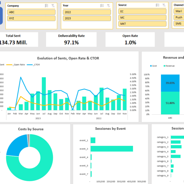Select Mail channel filter
Viewport: 184px width, 184px height.
179,11
